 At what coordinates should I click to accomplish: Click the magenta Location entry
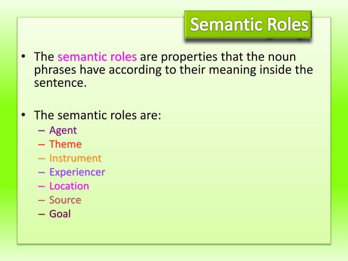tap(69, 186)
